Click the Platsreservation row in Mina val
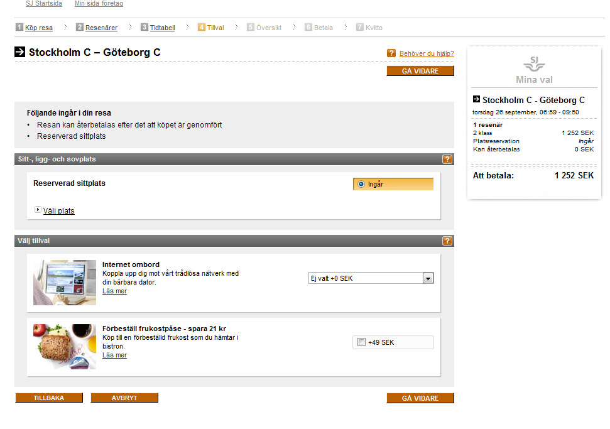The height and width of the screenshot is (429, 610). coord(533,141)
